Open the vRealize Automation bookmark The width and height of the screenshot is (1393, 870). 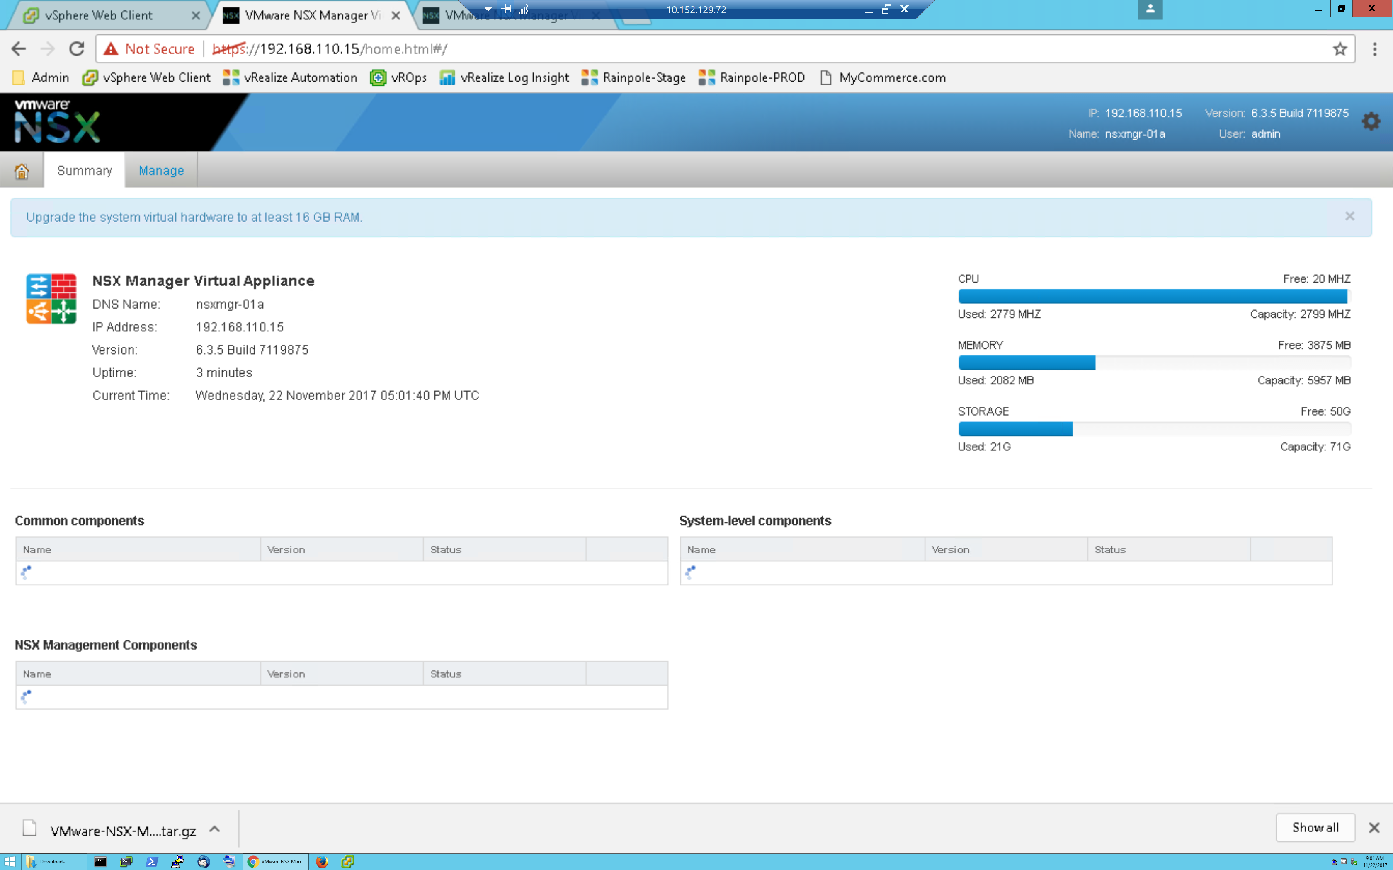click(290, 78)
